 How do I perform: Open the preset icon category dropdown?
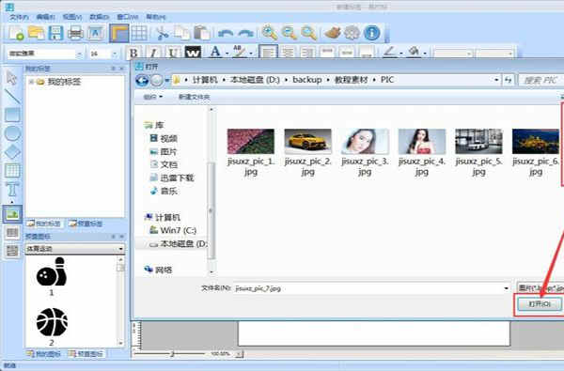click(120, 249)
